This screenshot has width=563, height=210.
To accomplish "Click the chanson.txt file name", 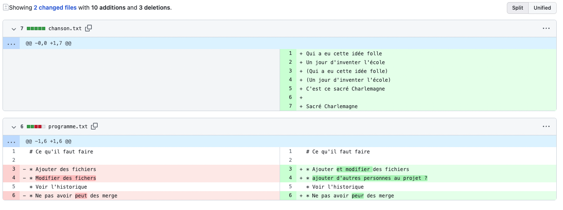I will pyautogui.click(x=65, y=29).
